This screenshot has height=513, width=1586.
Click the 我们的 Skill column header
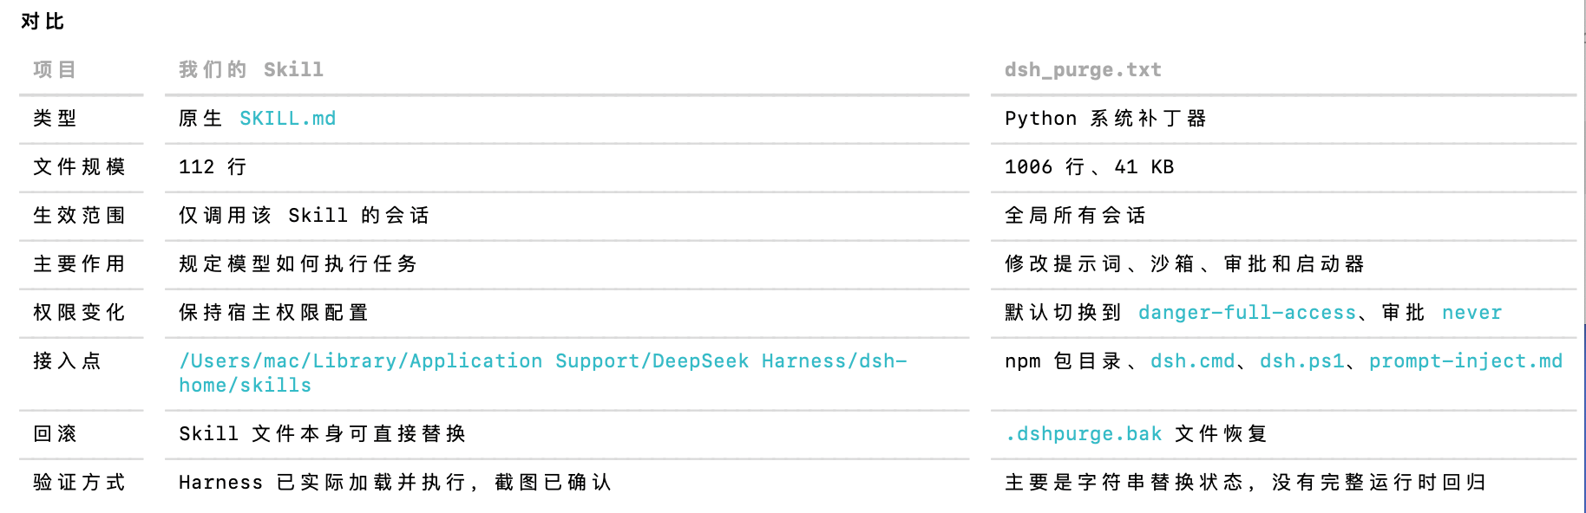[251, 70]
